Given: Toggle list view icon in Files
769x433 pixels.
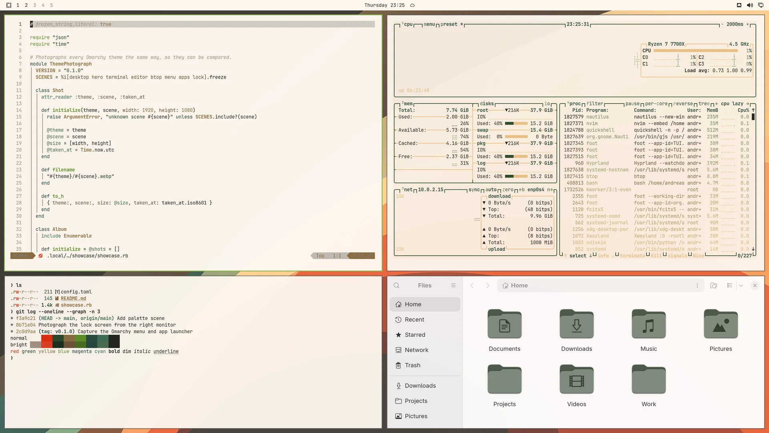Looking at the screenshot, I should (730, 285).
